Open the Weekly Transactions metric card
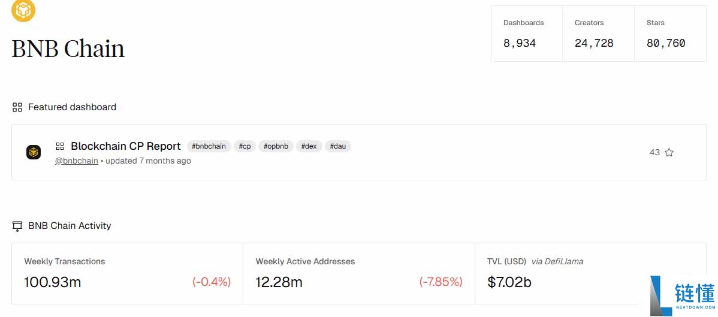 [127, 273]
